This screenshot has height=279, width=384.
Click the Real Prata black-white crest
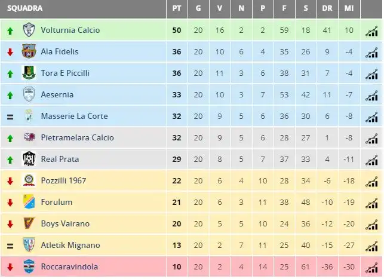[29, 159]
